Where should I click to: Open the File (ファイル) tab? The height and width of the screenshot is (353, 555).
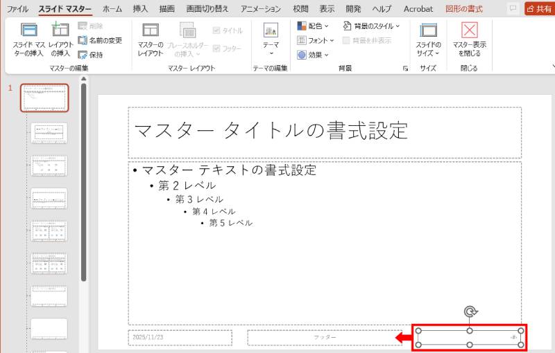coord(17,9)
